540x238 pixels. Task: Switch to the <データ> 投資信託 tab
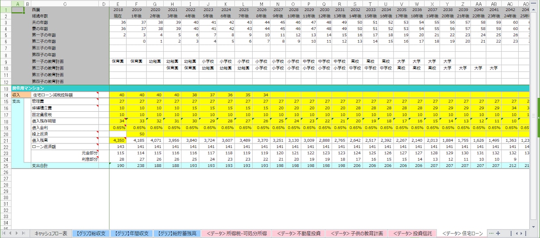tap(413, 233)
